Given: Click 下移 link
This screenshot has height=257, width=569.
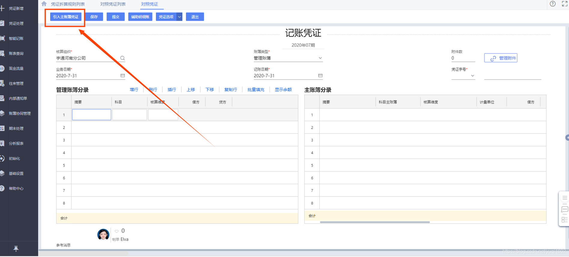Looking at the screenshot, I should pos(210,89).
